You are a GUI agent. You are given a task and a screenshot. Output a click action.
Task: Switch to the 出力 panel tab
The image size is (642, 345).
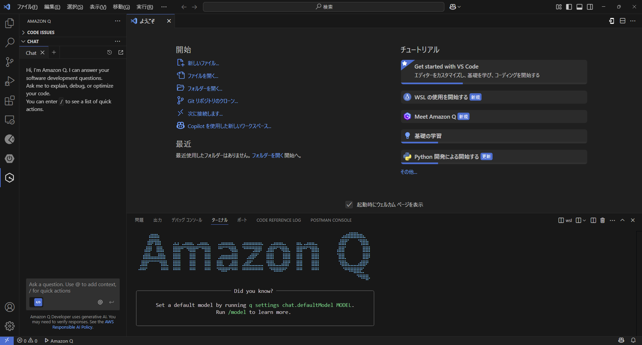pyautogui.click(x=157, y=220)
